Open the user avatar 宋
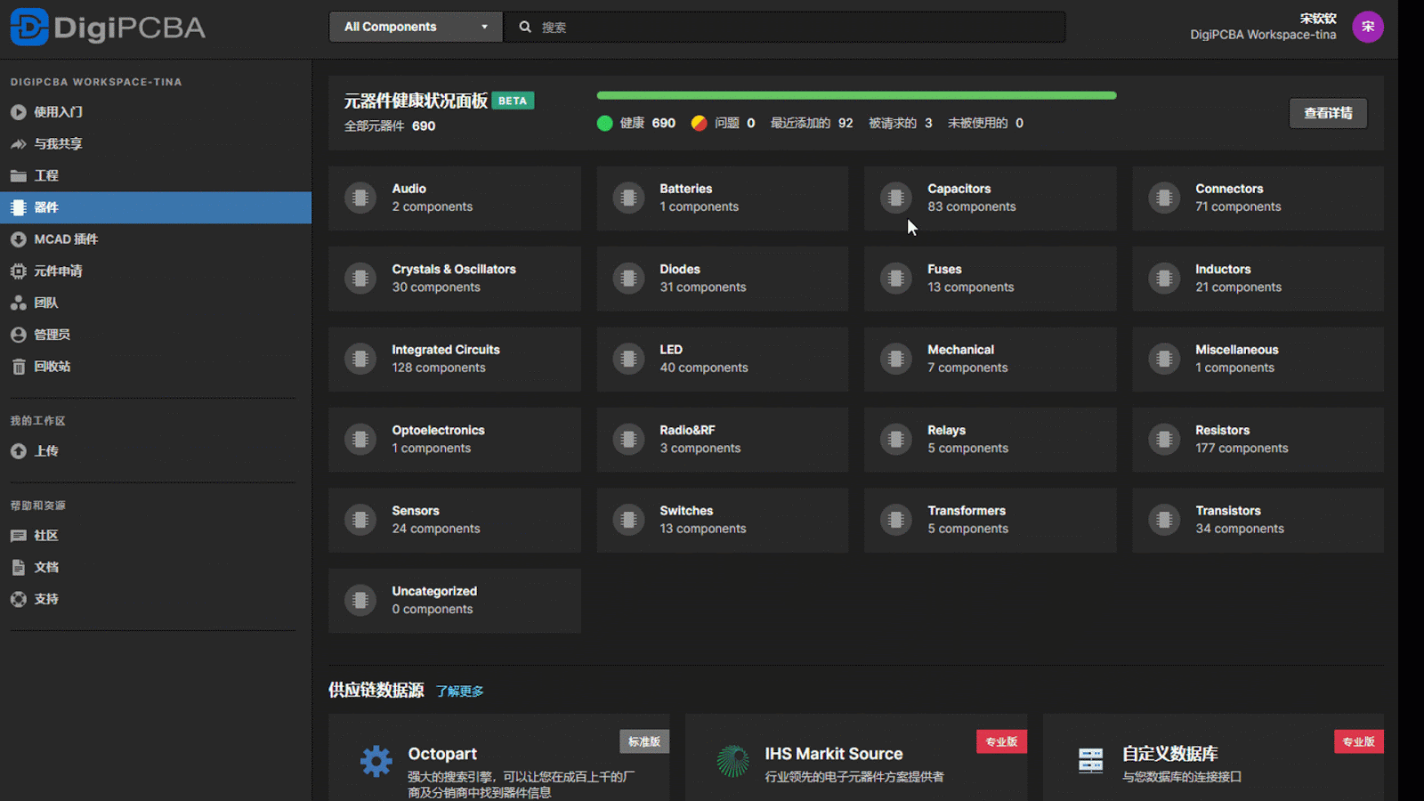 click(x=1367, y=27)
